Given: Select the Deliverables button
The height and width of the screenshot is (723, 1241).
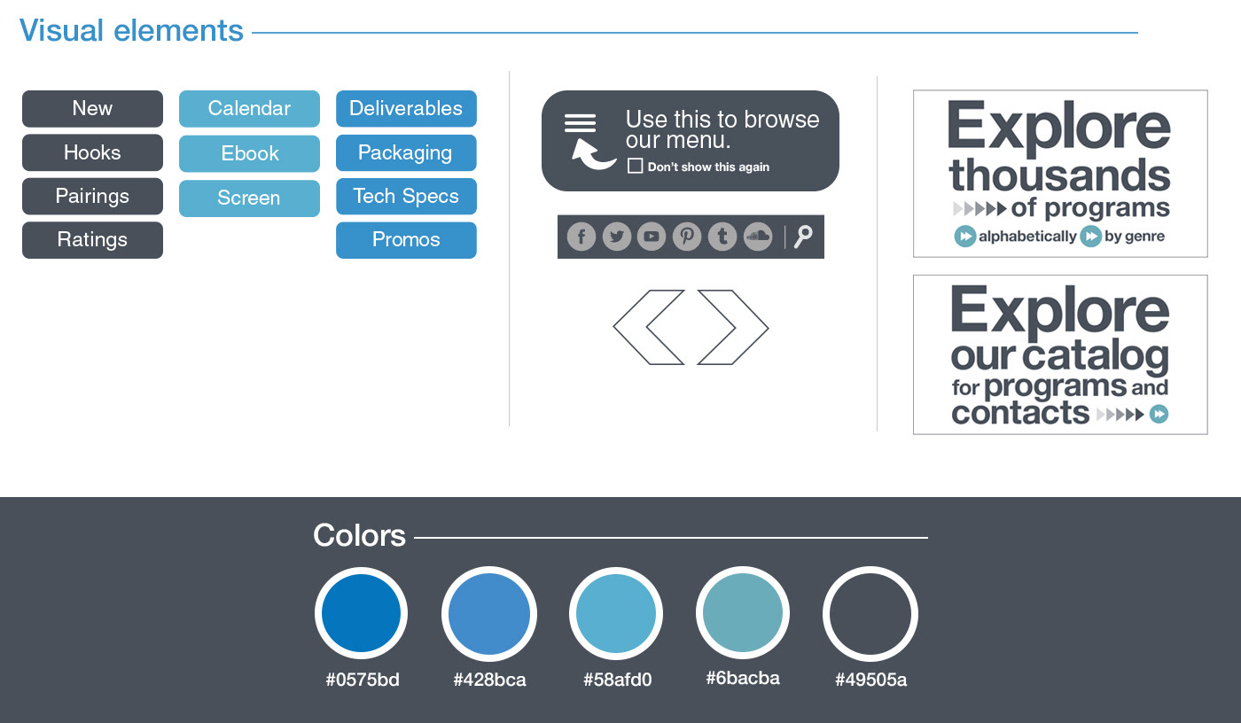Looking at the screenshot, I should tap(406, 108).
